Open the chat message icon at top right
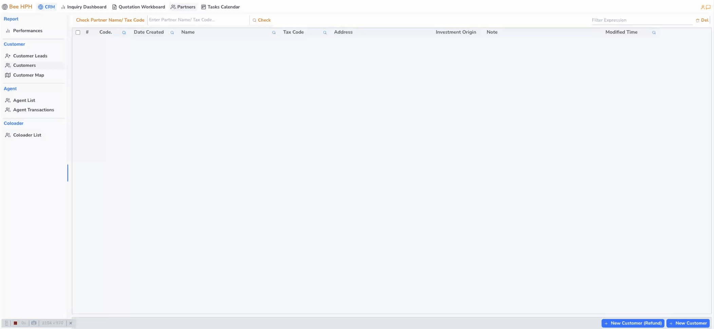 click(708, 7)
